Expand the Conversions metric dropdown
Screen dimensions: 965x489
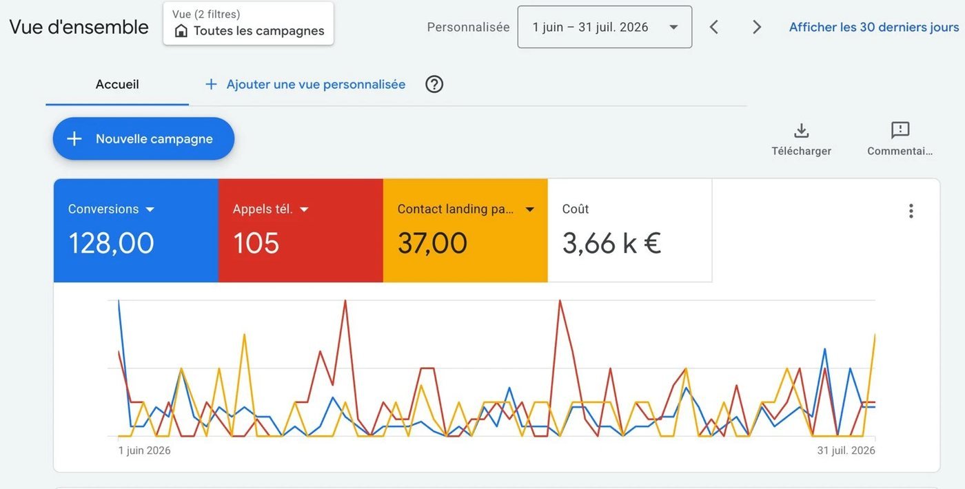(x=150, y=209)
